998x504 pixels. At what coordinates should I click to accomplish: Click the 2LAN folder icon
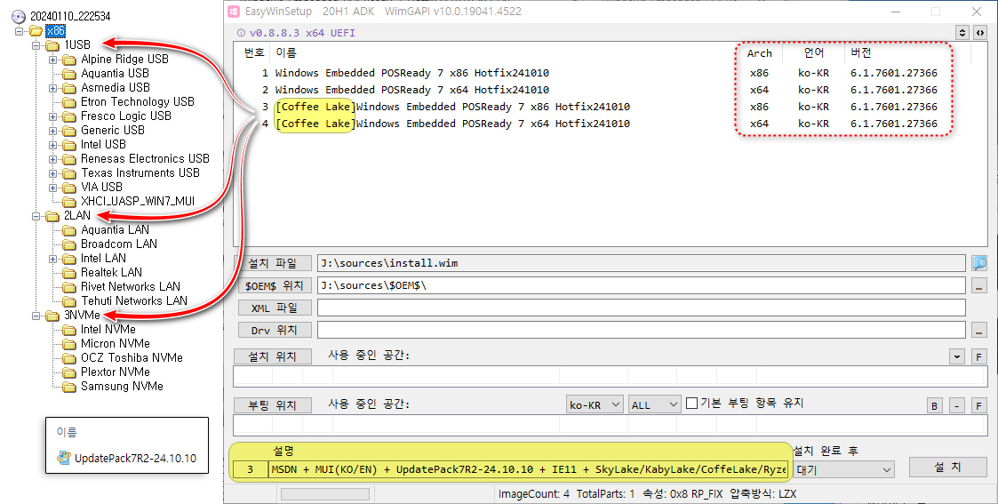click(52, 216)
